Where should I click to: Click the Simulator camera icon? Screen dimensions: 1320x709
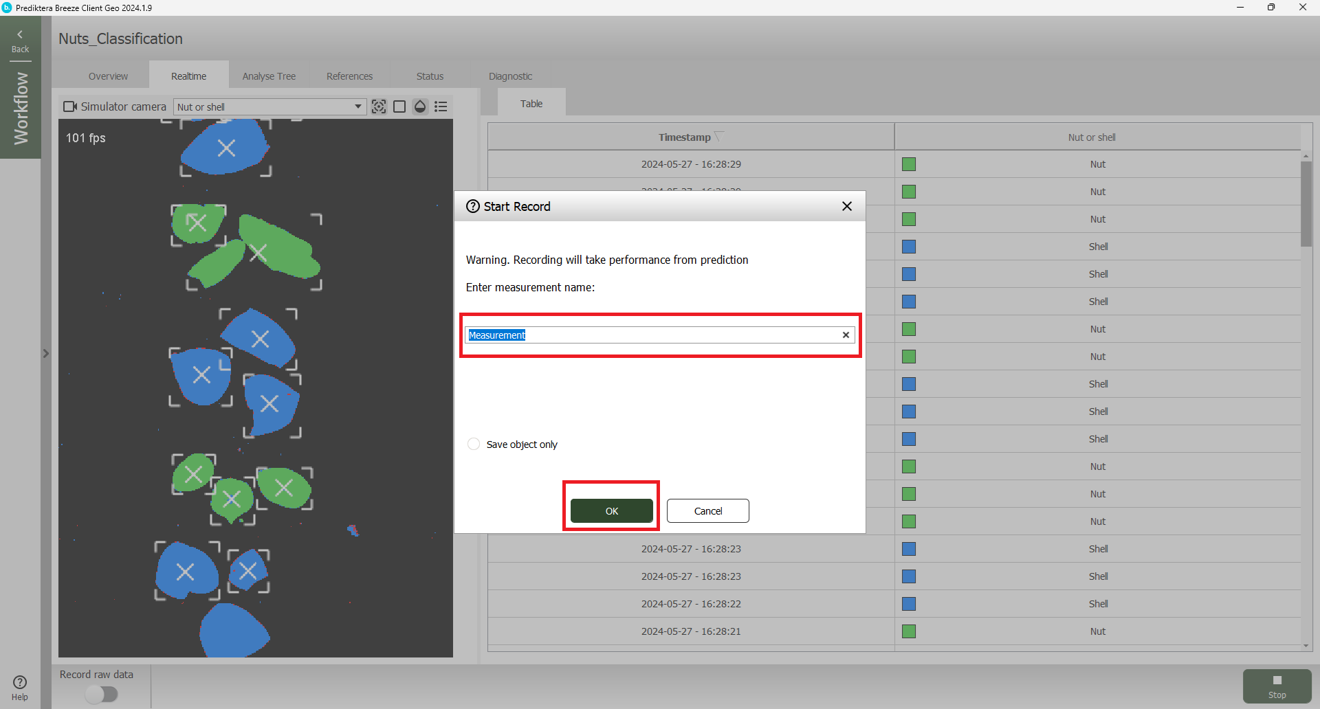(70, 106)
